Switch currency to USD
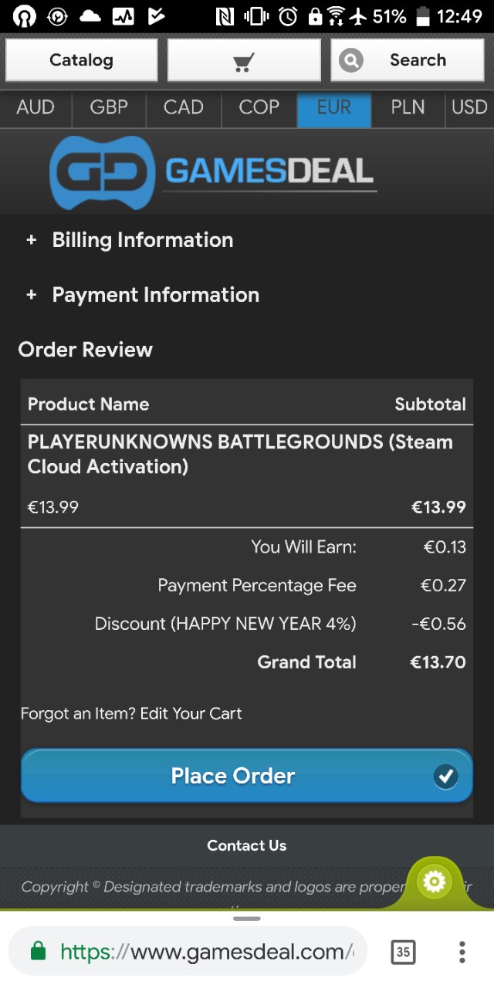 pos(469,107)
